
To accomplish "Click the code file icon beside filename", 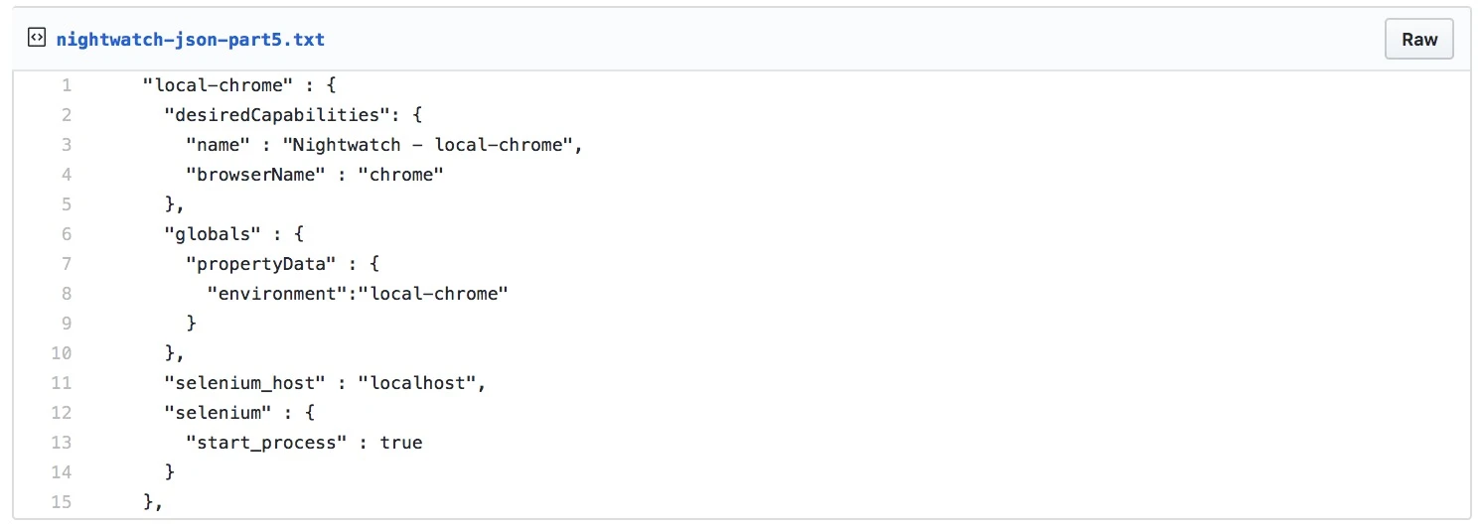I will (37, 40).
